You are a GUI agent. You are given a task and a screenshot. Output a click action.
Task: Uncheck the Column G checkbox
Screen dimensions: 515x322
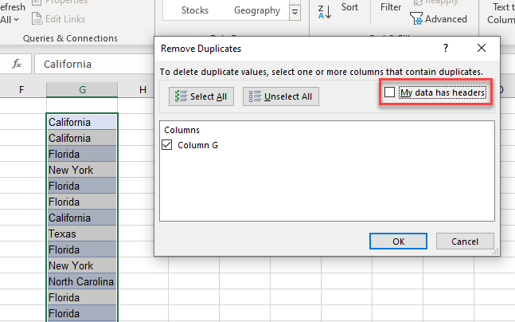coord(167,145)
